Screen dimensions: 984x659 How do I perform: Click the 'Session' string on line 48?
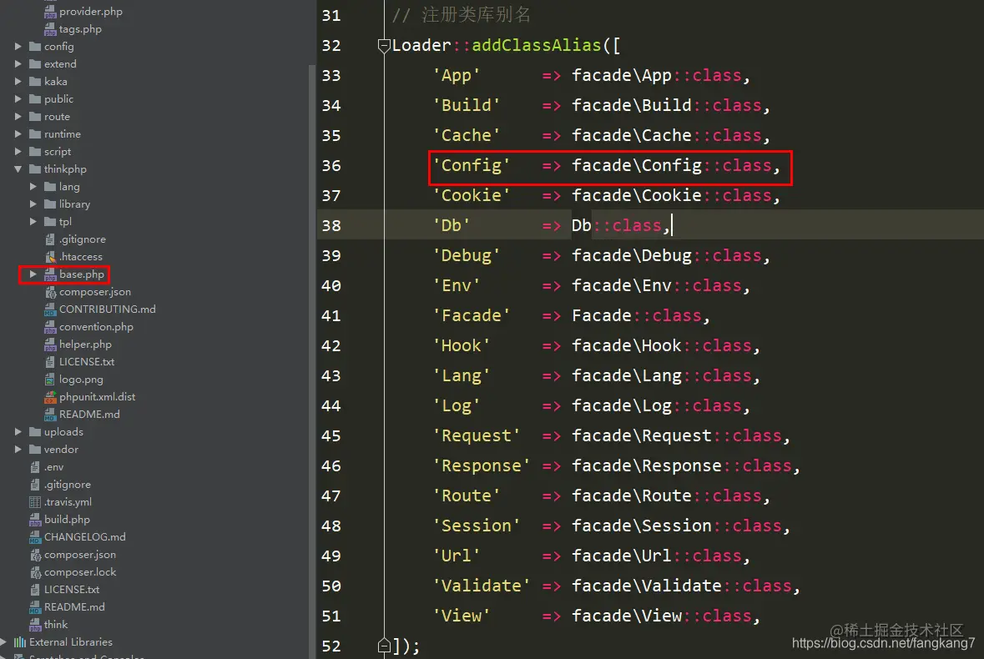tap(477, 526)
